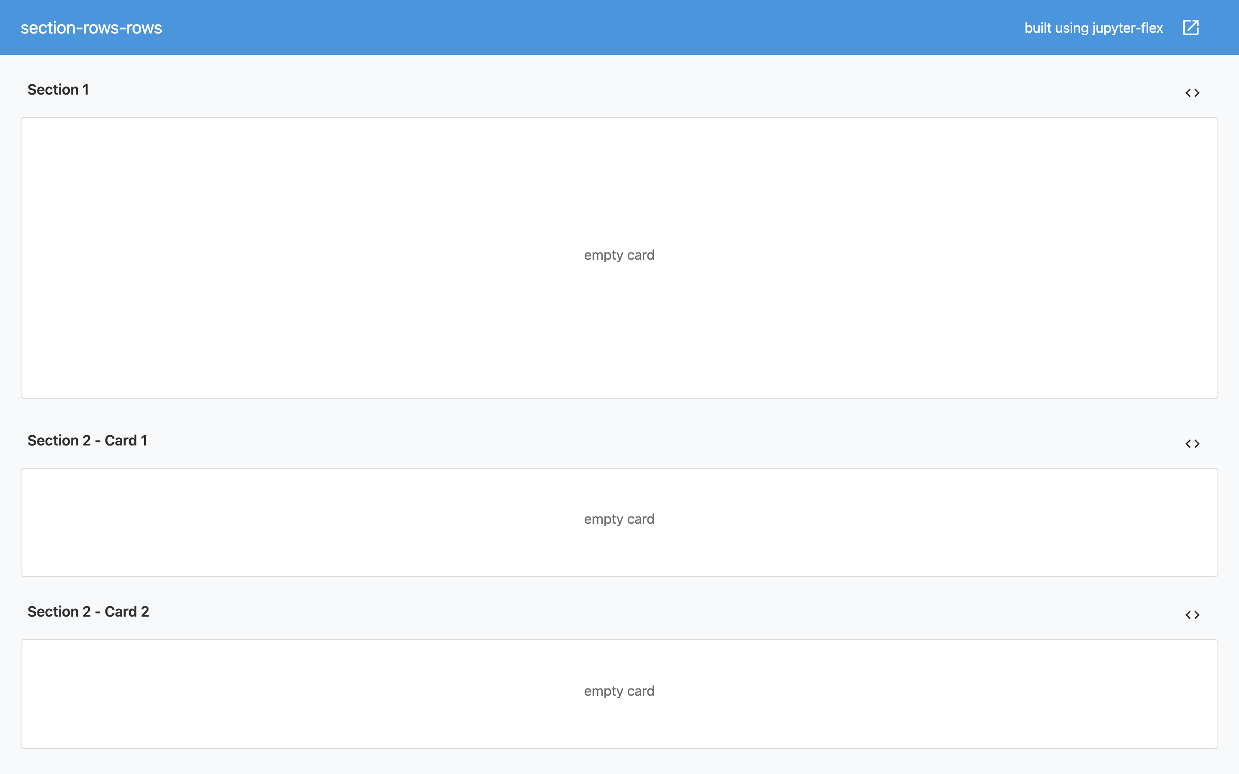Image resolution: width=1239 pixels, height=774 pixels.
Task: Click 'empty card' text under Section 2 - Card 1
Action: coord(619,519)
